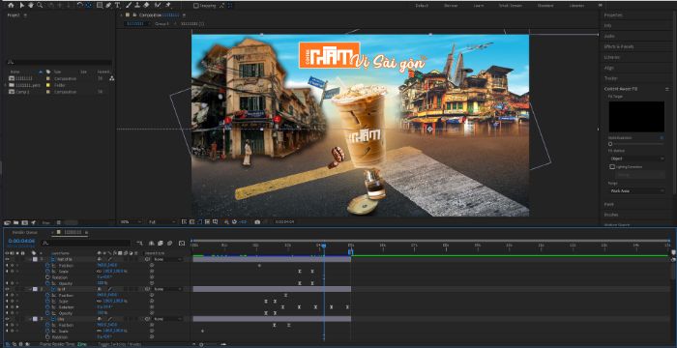The image size is (677, 348).
Task: Expand the workspace overflow chevrons
Action: (x=601, y=5)
